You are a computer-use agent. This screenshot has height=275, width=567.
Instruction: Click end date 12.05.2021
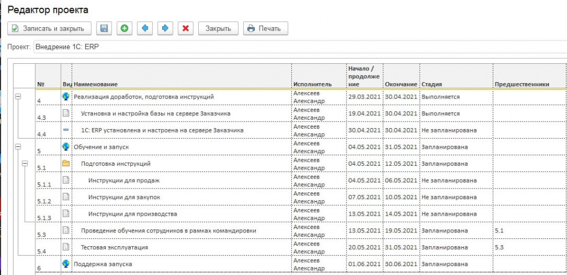coord(401,164)
